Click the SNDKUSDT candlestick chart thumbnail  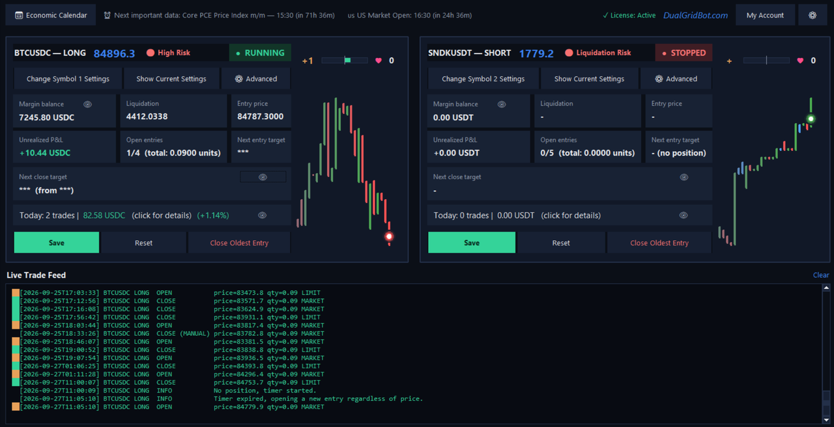(766, 171)
